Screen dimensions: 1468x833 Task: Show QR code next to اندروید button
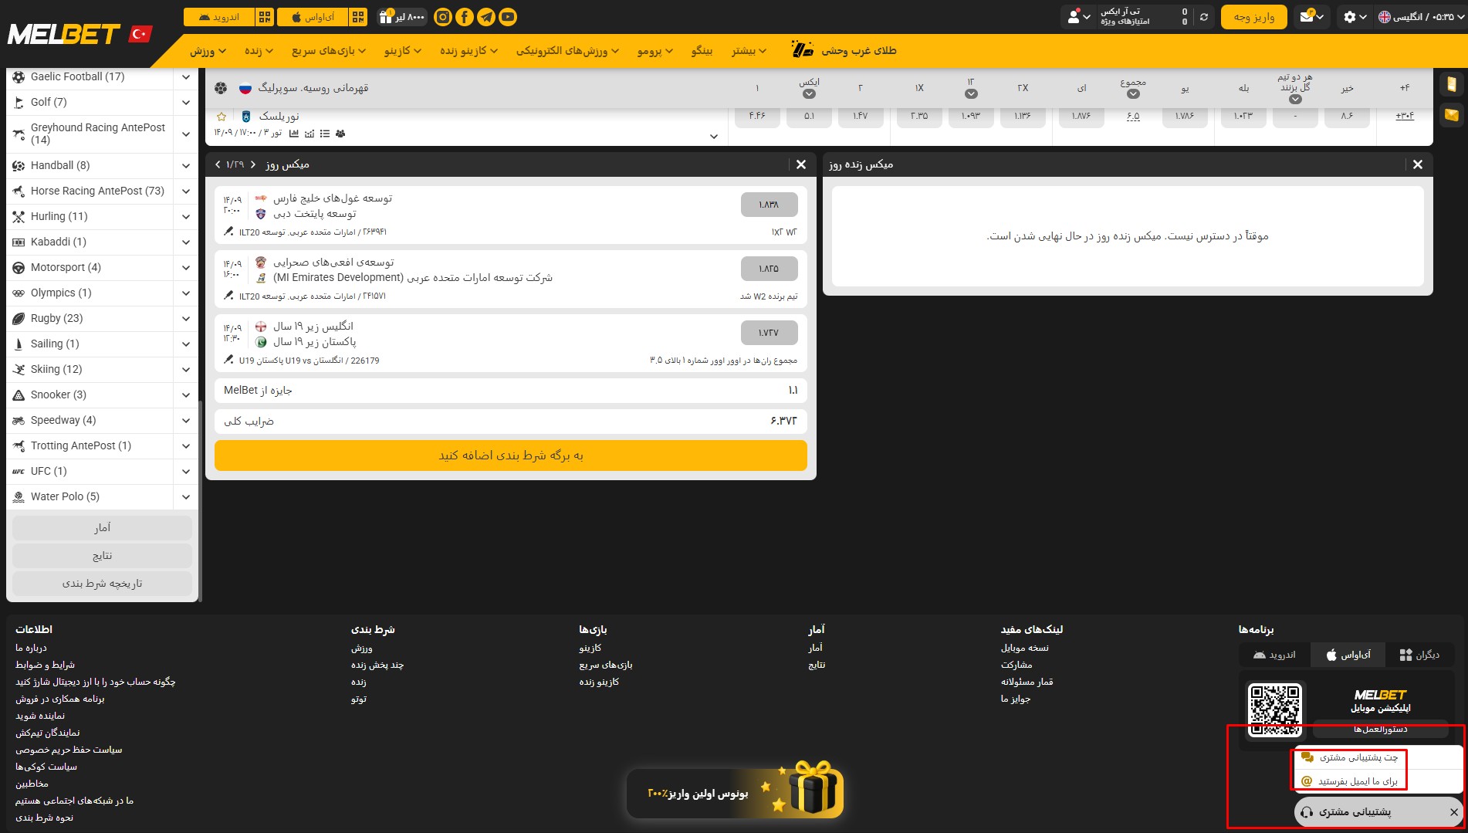pos(265,17)
